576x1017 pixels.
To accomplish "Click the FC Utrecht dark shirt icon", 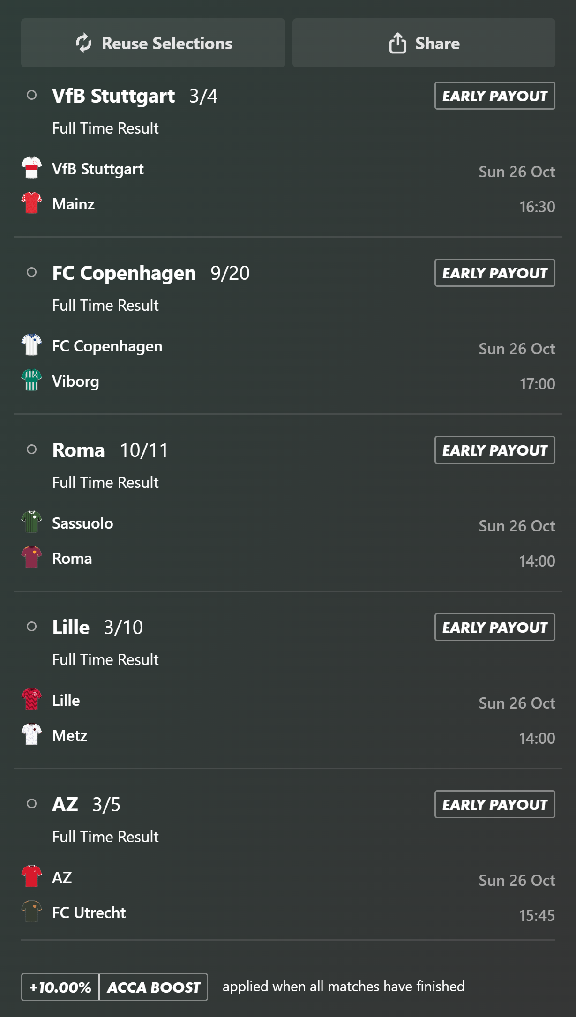I will click(x=31, y=912).
